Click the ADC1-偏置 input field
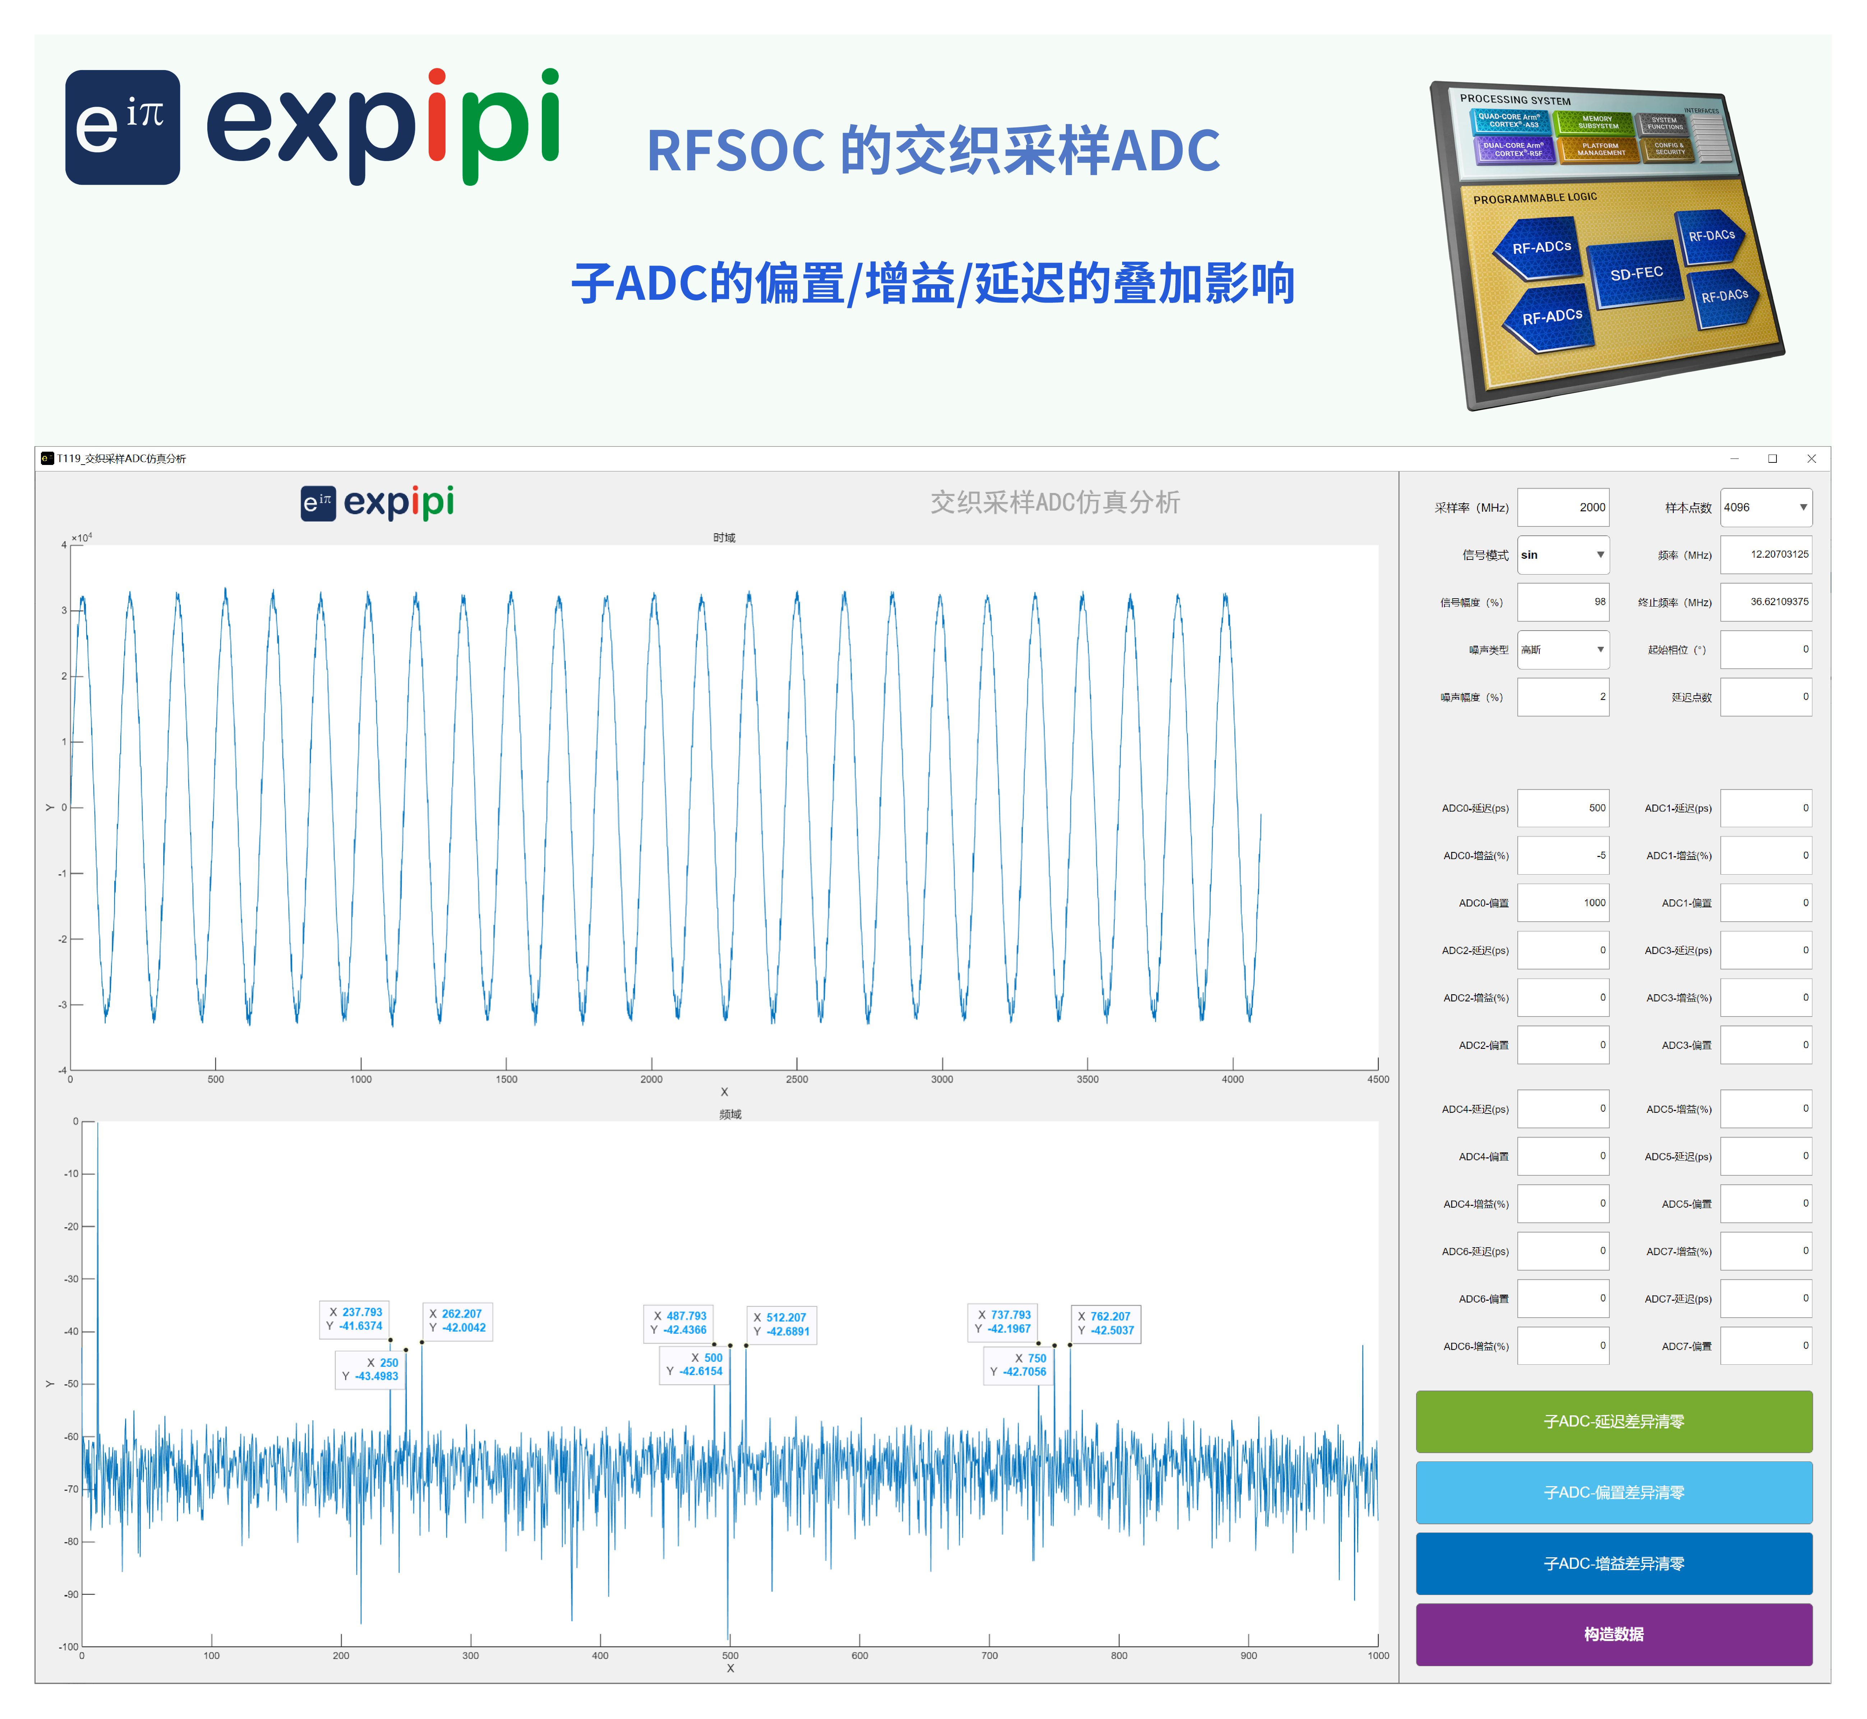1867x1719 pixels. pos(1766,903)
